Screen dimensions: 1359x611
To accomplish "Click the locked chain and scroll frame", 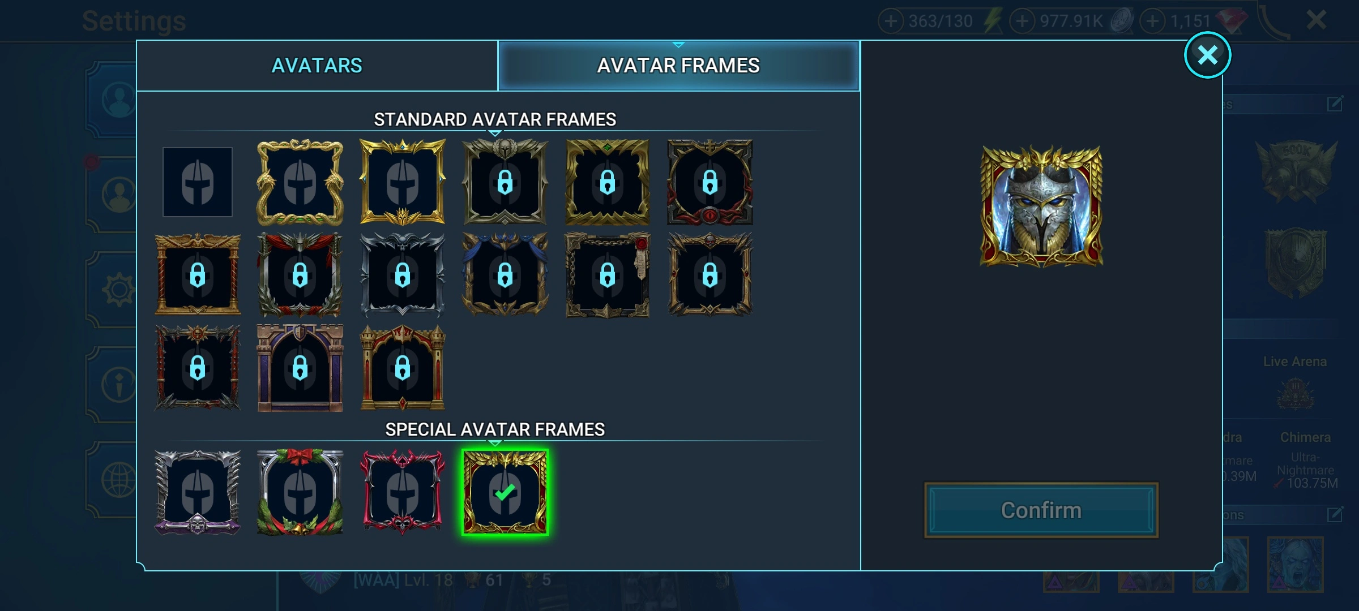I will (x=608, y=275).
